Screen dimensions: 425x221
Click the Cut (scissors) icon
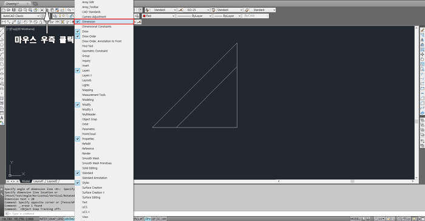pos(42,10)
